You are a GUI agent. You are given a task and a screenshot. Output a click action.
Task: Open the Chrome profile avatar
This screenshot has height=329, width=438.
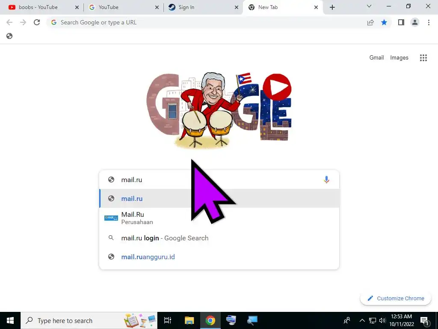pos(415,22)
